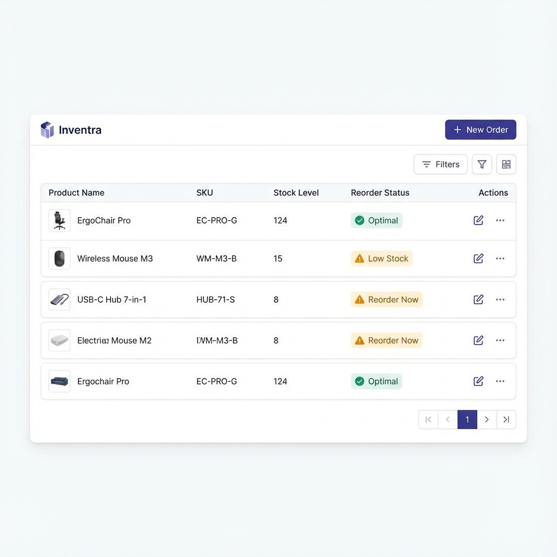Sort by Stock Level column header
This screenshot has height=557, width=557.
click(296, 193)
